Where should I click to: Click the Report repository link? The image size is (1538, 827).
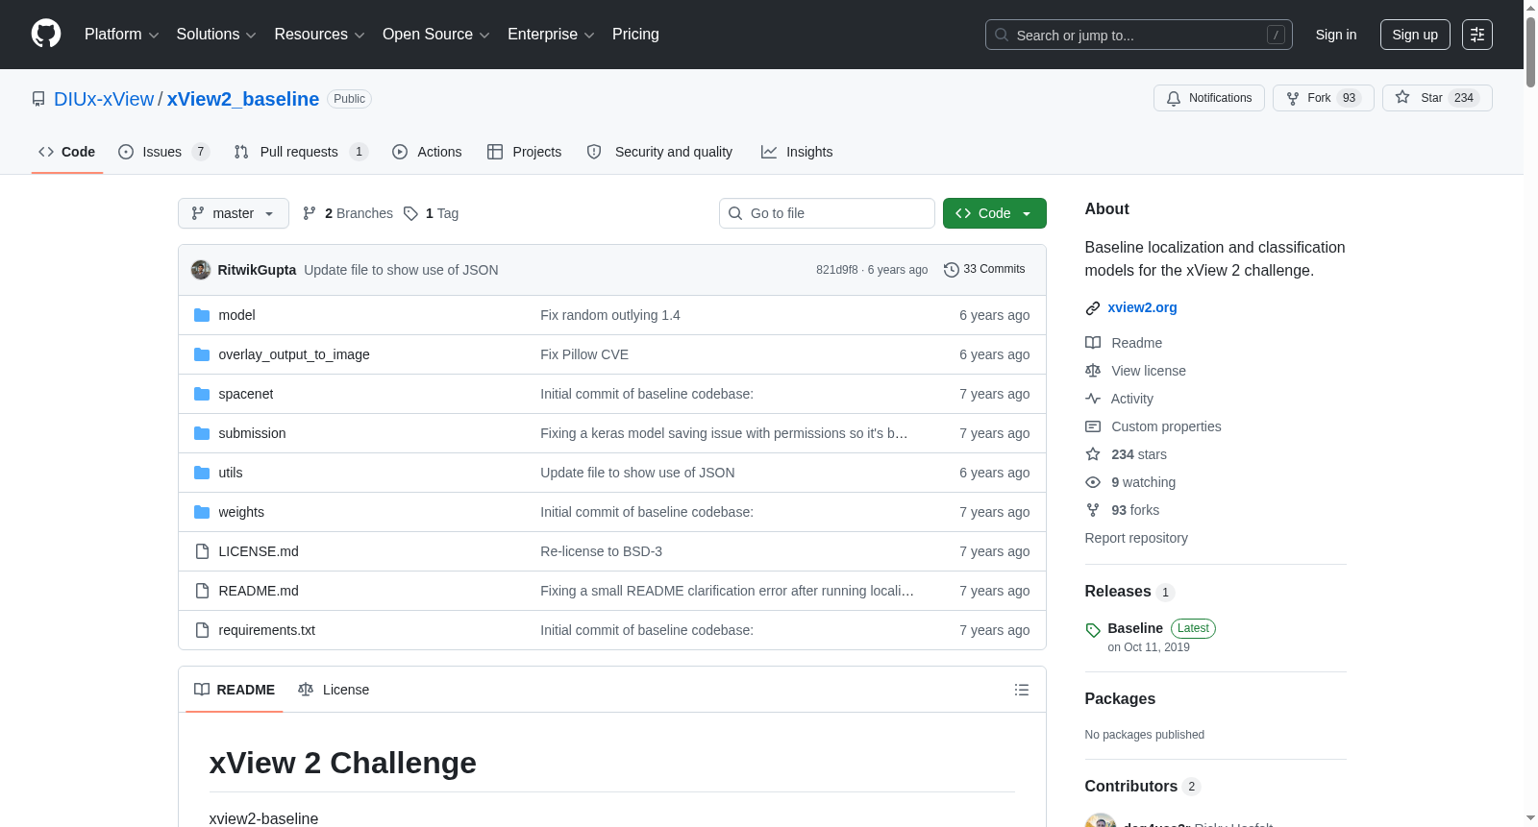[x=1136, y=538]
